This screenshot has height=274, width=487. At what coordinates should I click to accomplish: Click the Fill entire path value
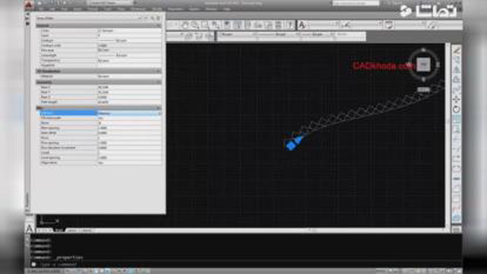(x=129, y=118)
